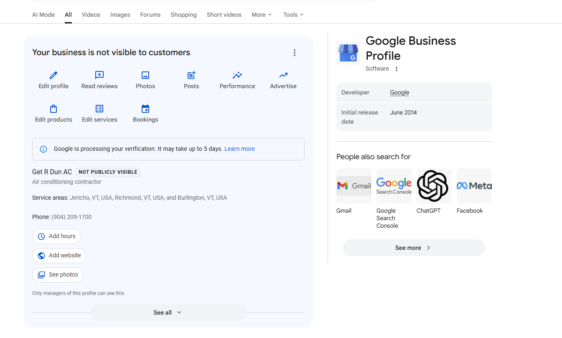The height and width of the screenshot is (338, 562).
Task: Click the Add hours button
Action: tap(56, 236)
